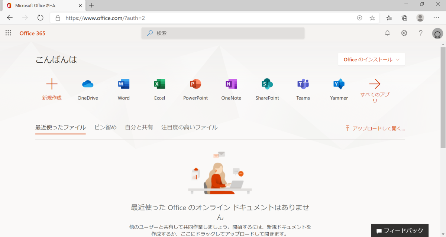Close the Microsoft Office ホーム tab

click(x=80, y=6)
